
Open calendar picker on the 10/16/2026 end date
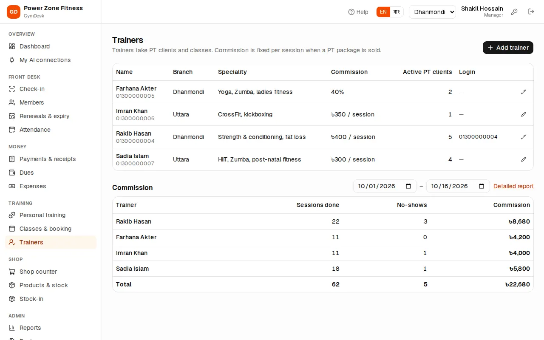(x=482, y=186)
